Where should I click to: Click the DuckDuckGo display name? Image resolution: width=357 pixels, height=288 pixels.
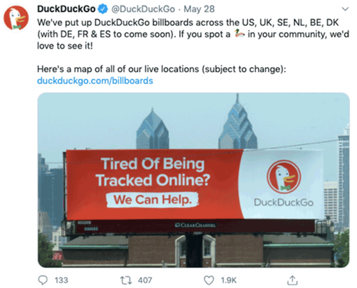pos(66,9)
